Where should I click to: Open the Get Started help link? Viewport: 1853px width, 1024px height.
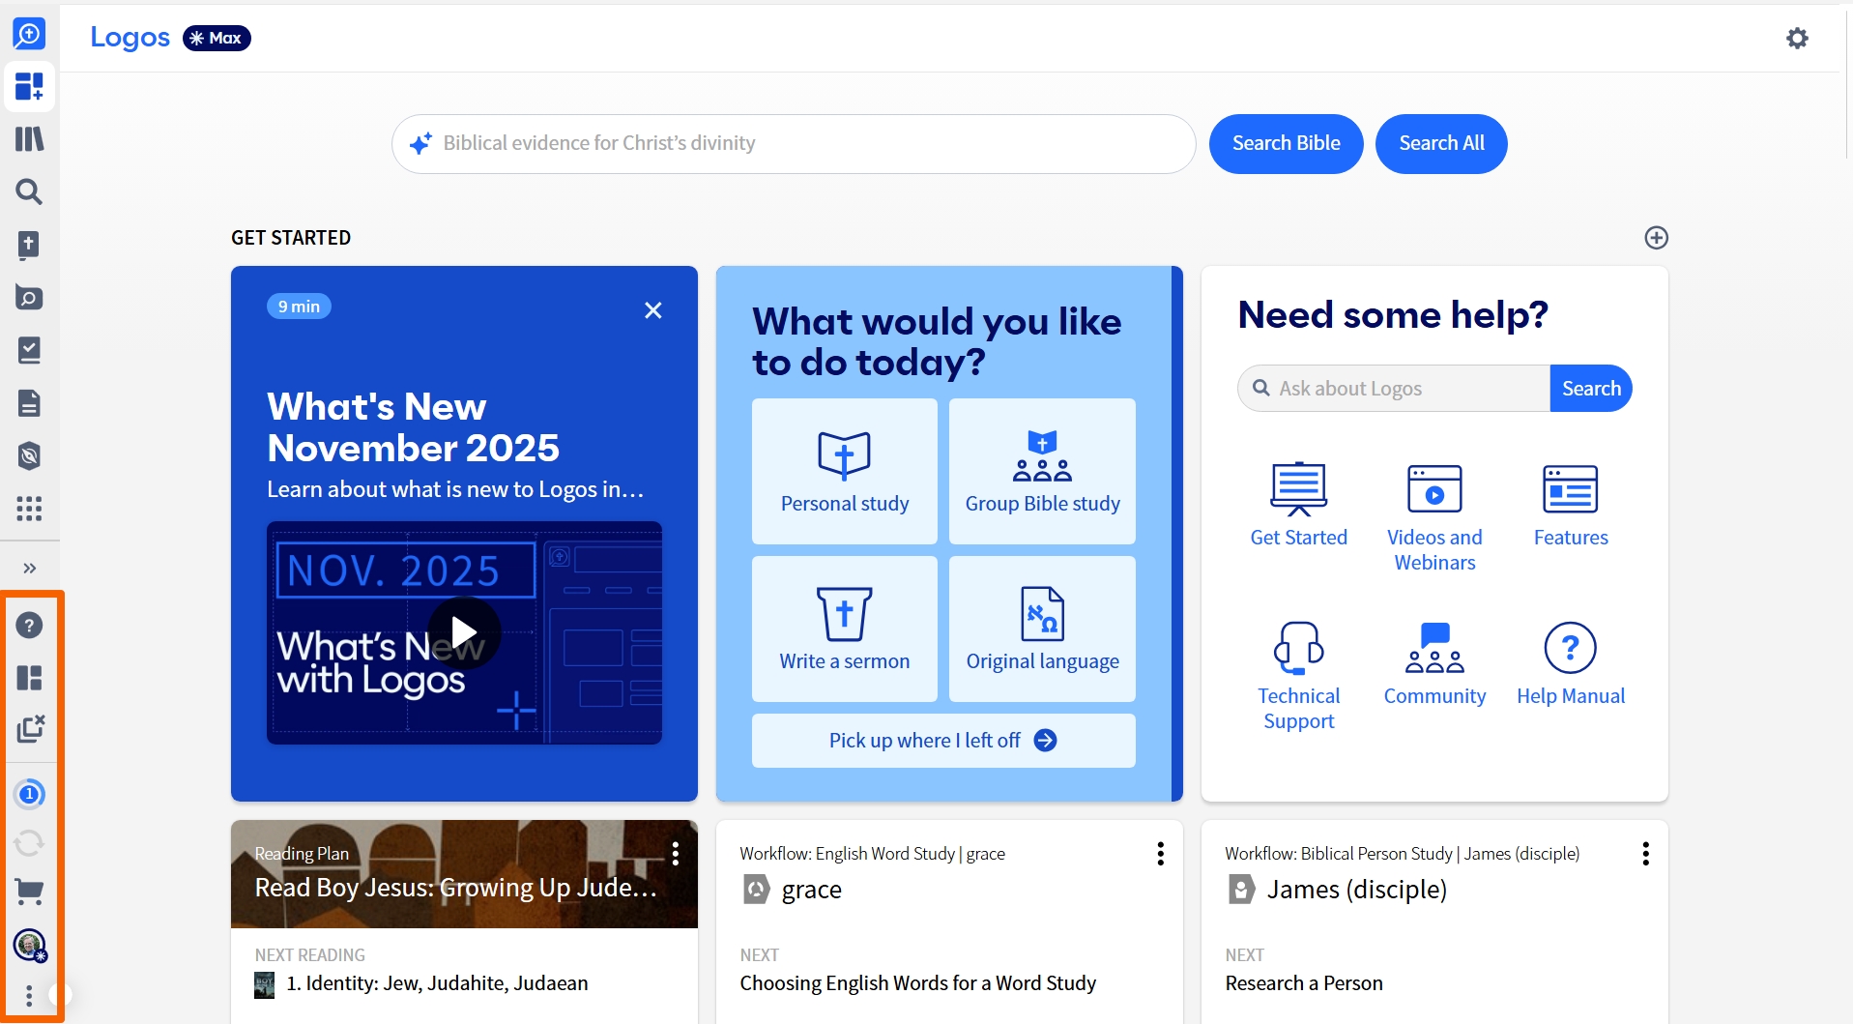coord(1298,506)
